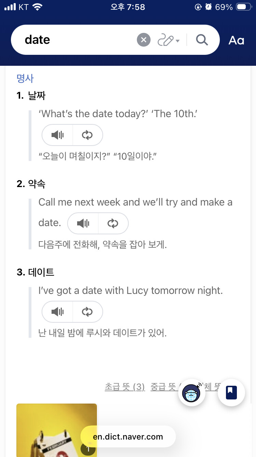Toggle repeat playback for 'What's the date today?'
Viewport: 256px width, 457px height.
click(87, 135)
